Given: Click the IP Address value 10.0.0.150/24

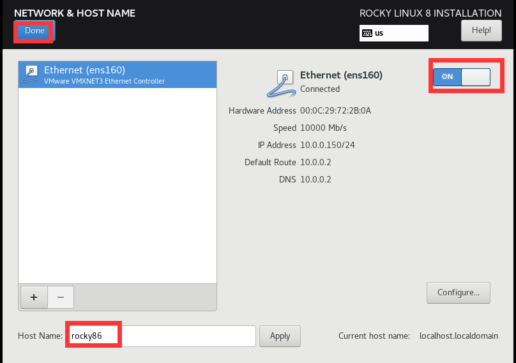Looking at the screenshot, I should click(x=328, y=145).
